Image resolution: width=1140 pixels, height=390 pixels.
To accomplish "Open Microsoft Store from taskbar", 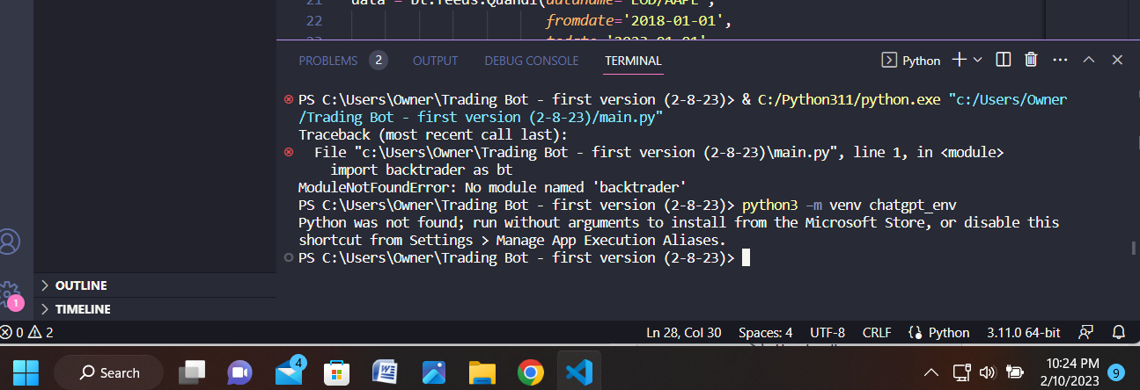I will 336,372.
